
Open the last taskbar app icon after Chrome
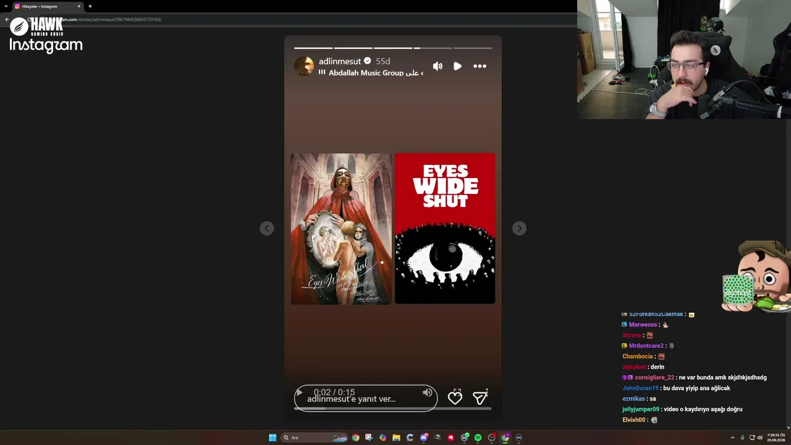[518, 438]
